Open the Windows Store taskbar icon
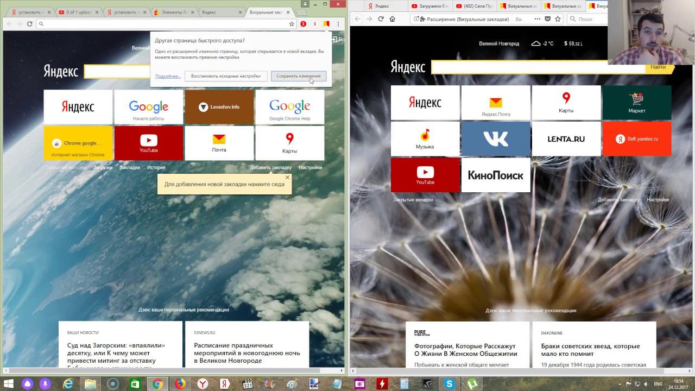Screen dimensions: 695x391 [x=135, y=384]
